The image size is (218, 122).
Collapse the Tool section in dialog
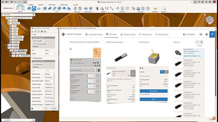[32, 35]
